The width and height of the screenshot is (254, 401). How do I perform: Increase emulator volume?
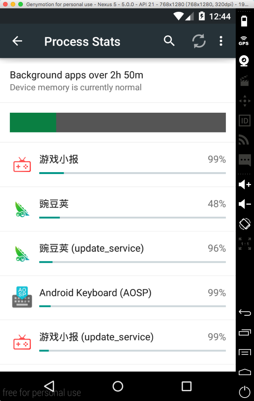tap(245, 184)
